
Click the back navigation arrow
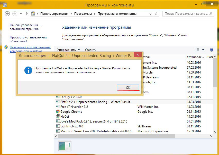click(x=7, y=14)
